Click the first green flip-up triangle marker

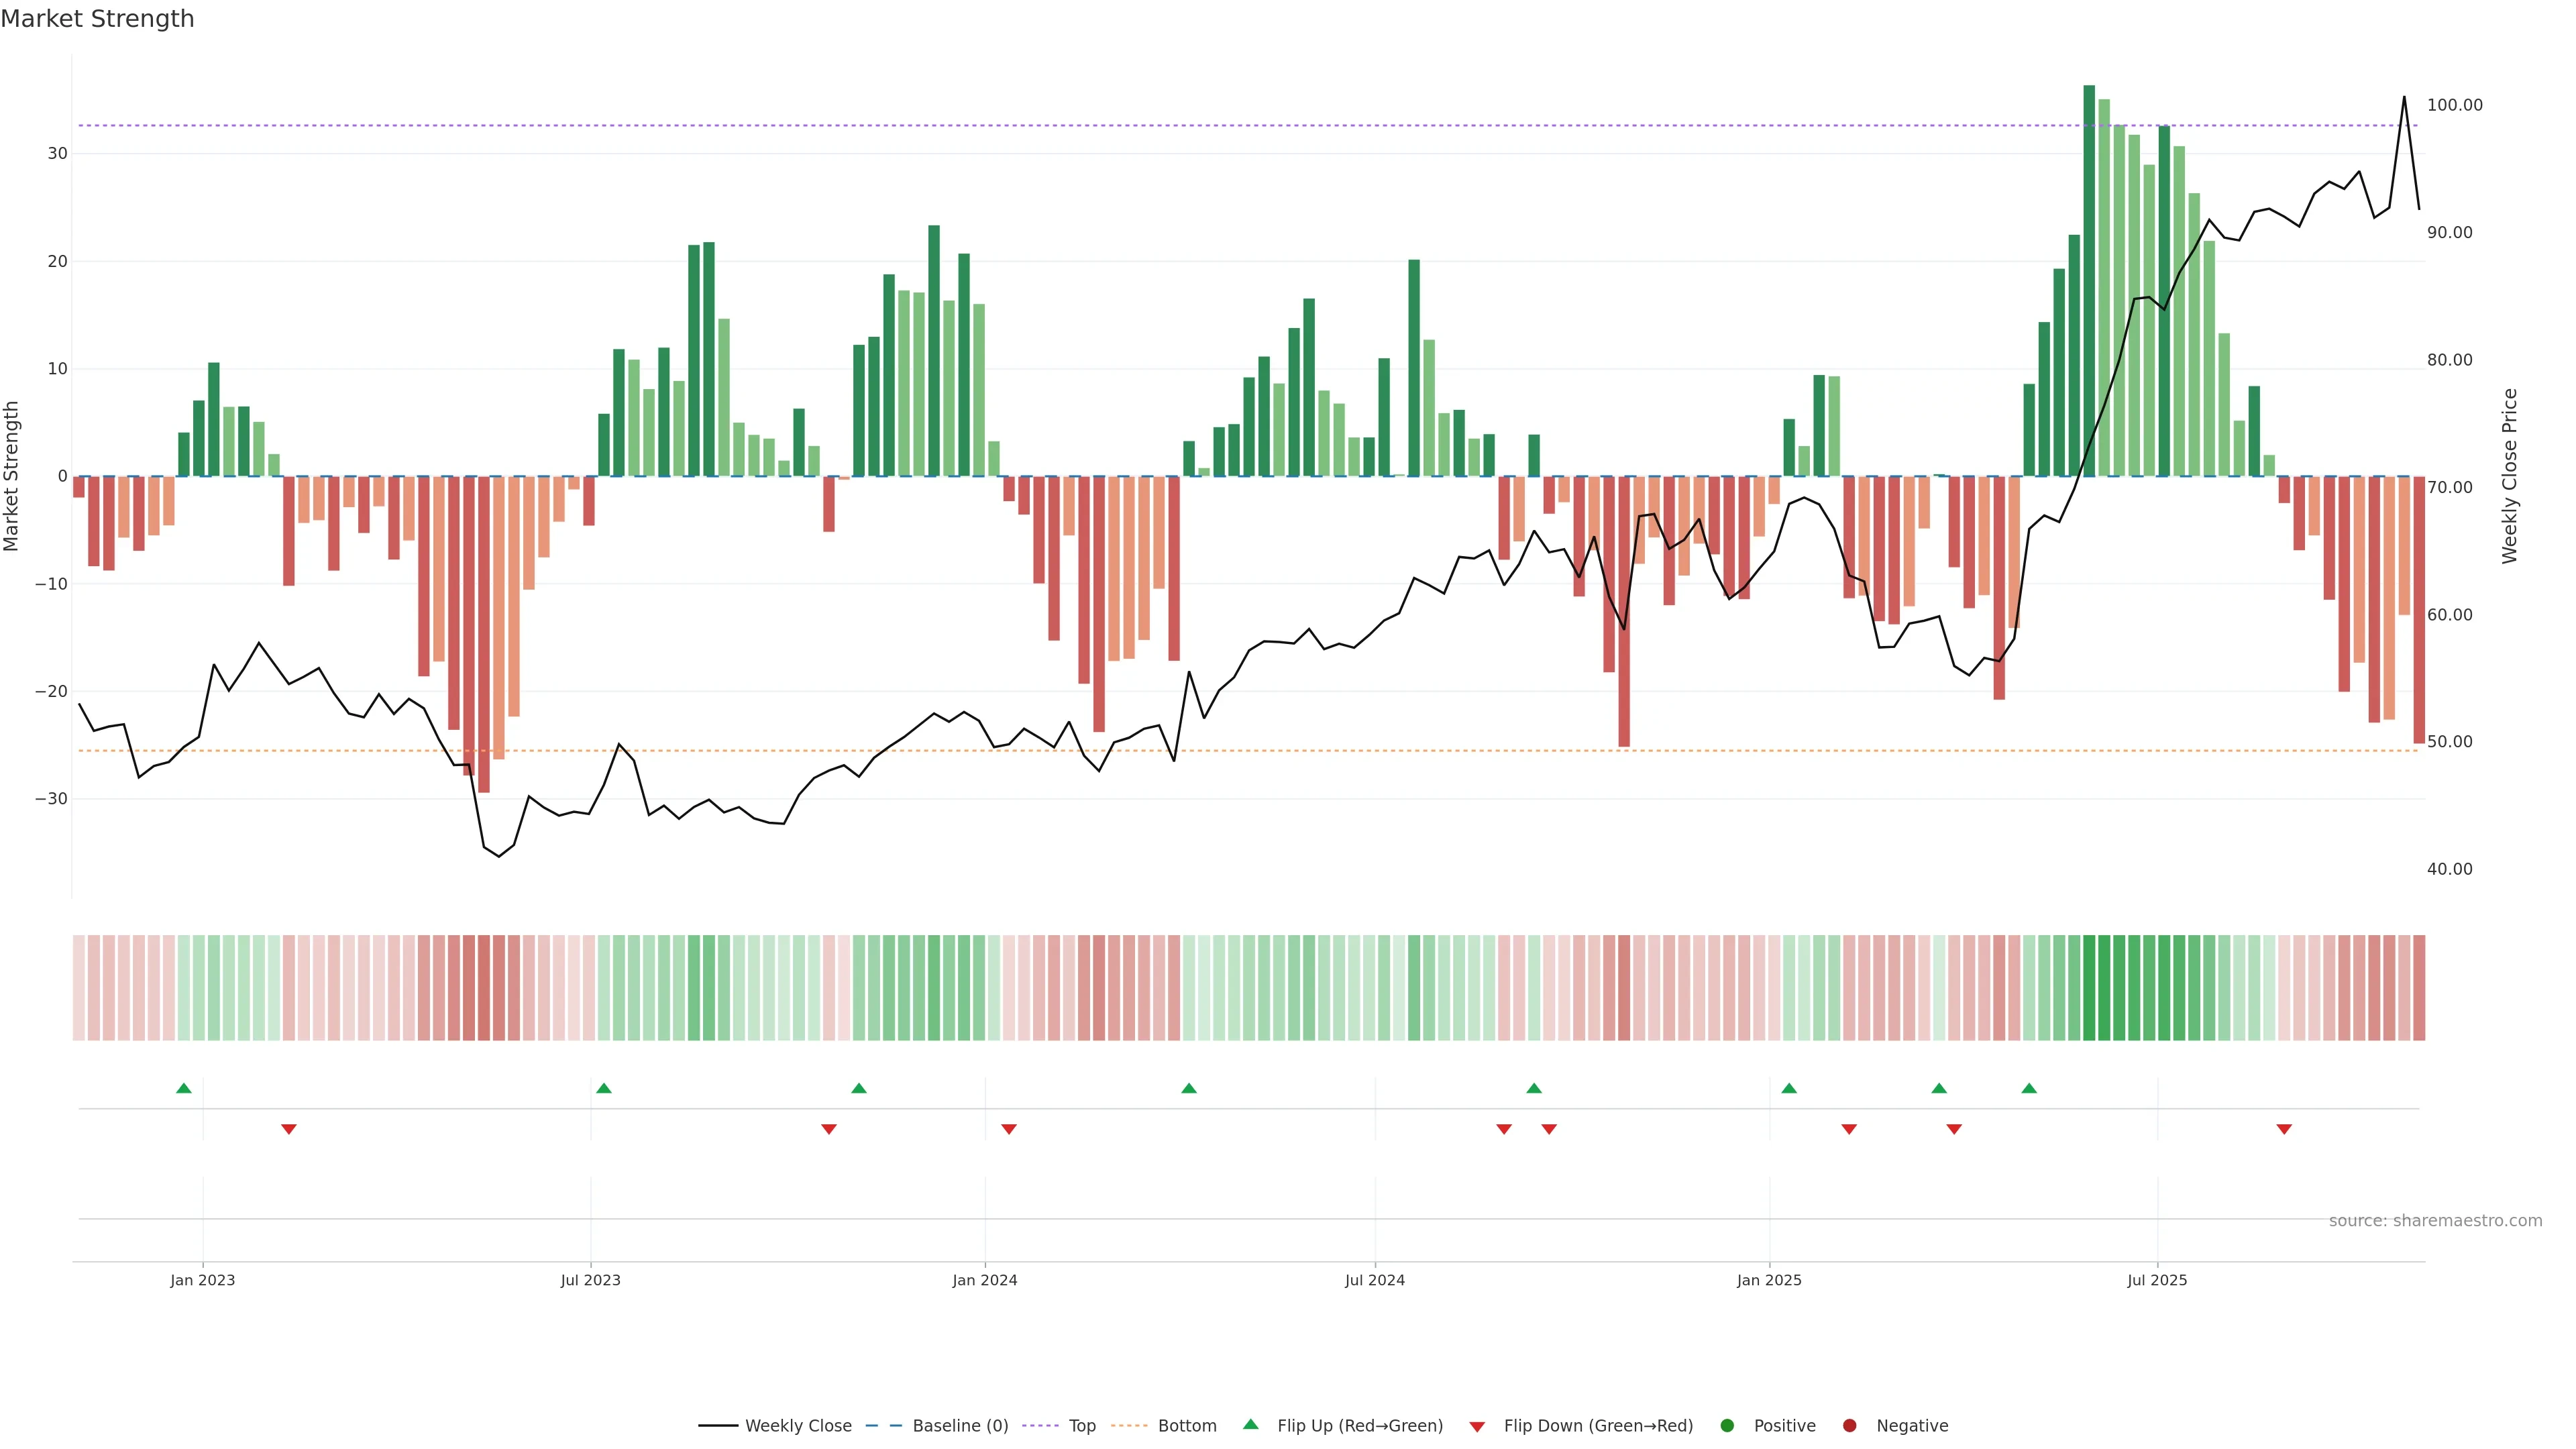183,1088
